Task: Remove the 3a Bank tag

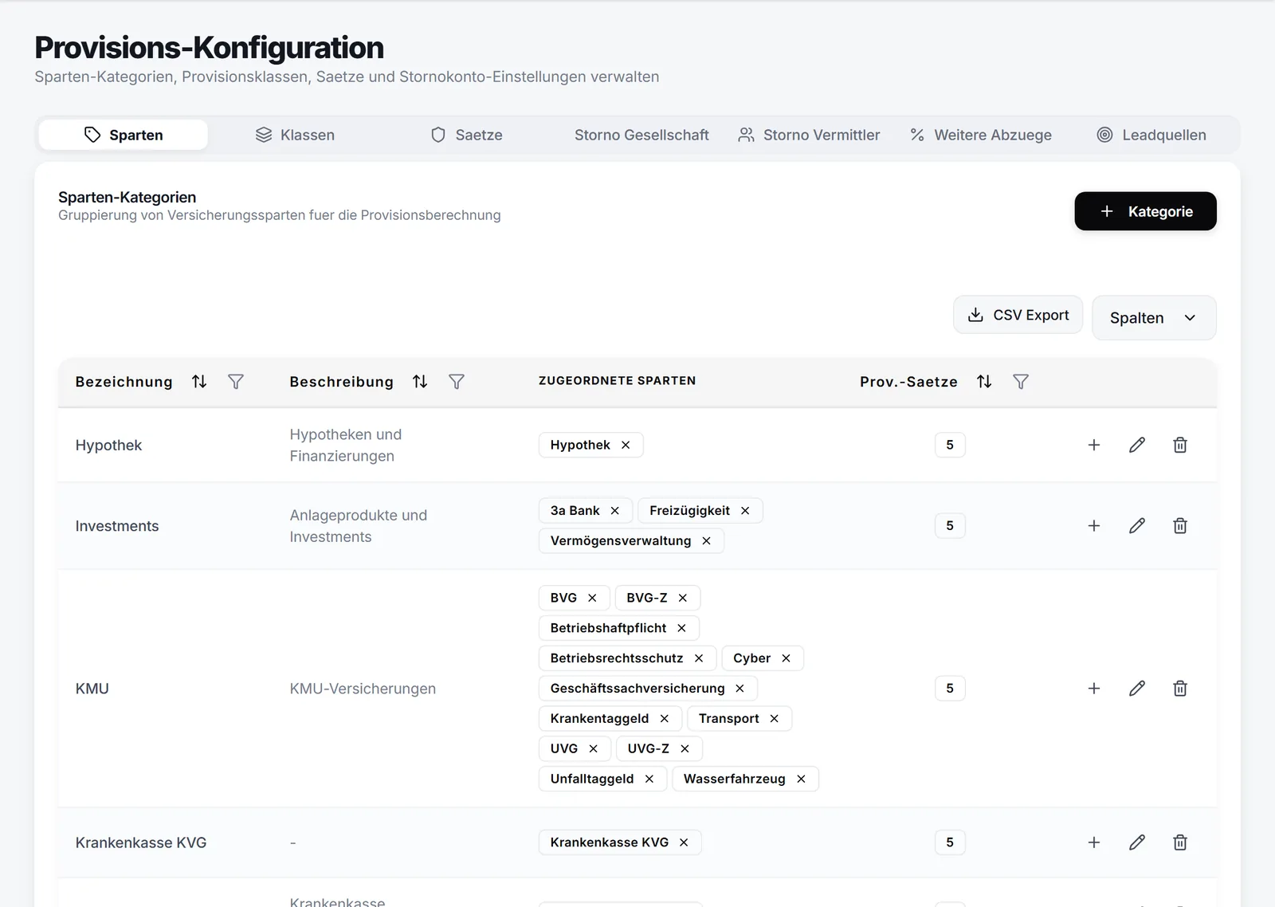Action: click(x=614, y=510)
